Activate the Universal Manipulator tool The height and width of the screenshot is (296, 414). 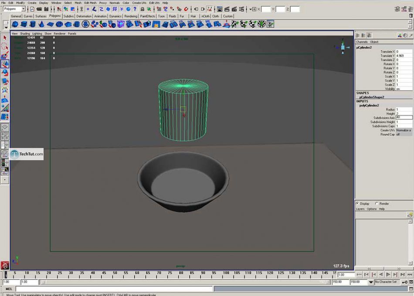(5, 91)
